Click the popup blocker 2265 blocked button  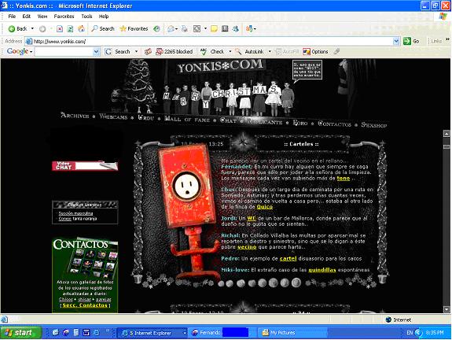(x=174, y=52)
